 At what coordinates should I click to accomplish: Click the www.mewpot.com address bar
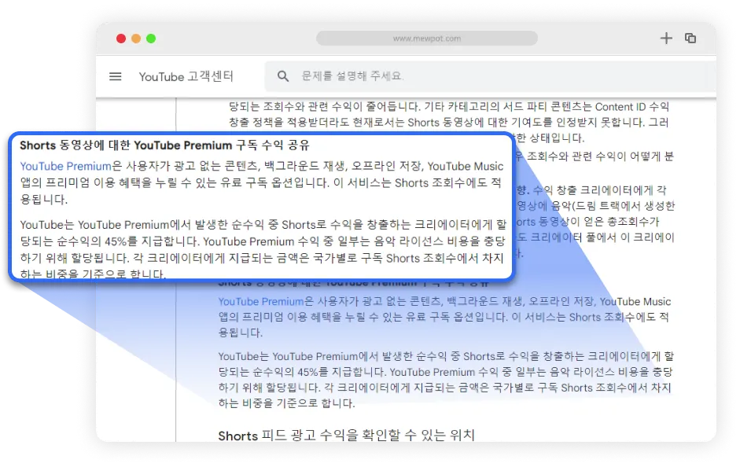pyautogui.click(x=427, y=39)
